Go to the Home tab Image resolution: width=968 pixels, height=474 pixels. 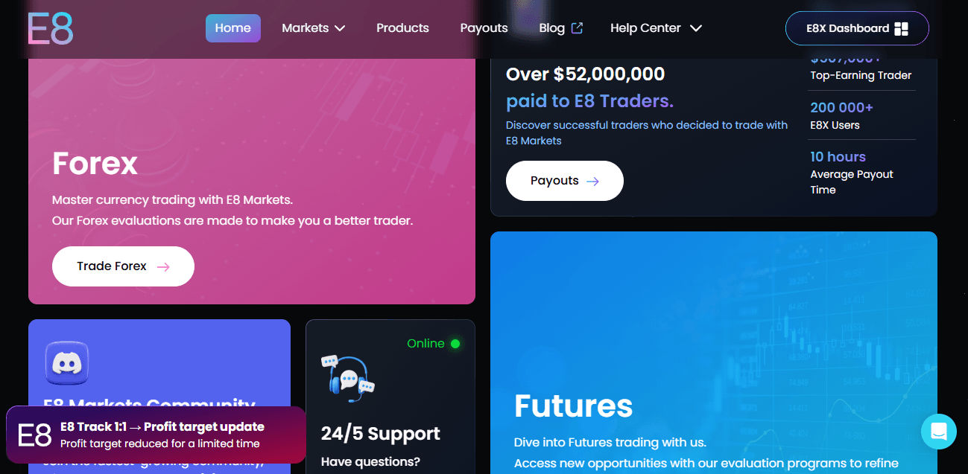click(233, 28)
